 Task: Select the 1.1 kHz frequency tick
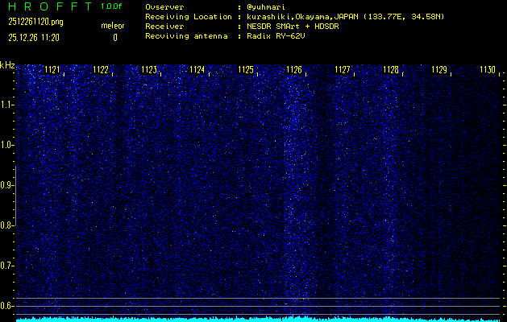click(x=7, y=105)
